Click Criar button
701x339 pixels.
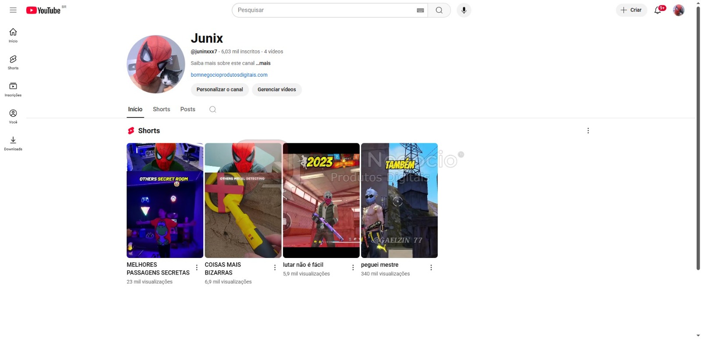[x=631, y=10]
